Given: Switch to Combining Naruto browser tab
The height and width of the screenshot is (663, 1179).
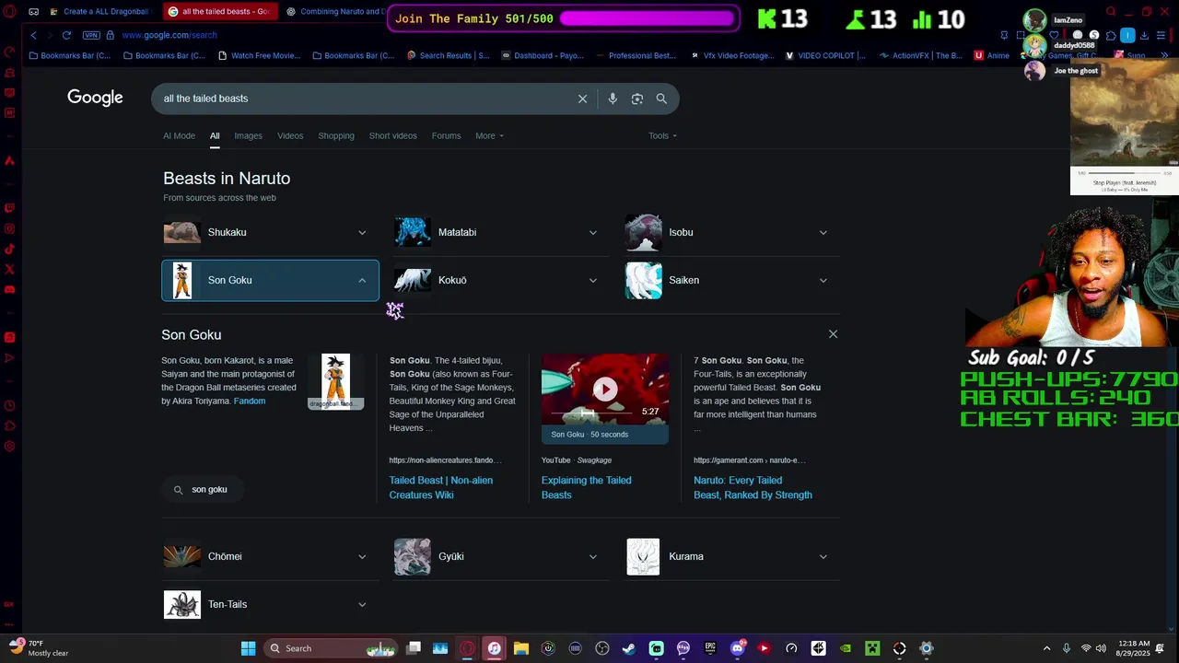Looking at the screenshot, I should [x=336, y=12].
